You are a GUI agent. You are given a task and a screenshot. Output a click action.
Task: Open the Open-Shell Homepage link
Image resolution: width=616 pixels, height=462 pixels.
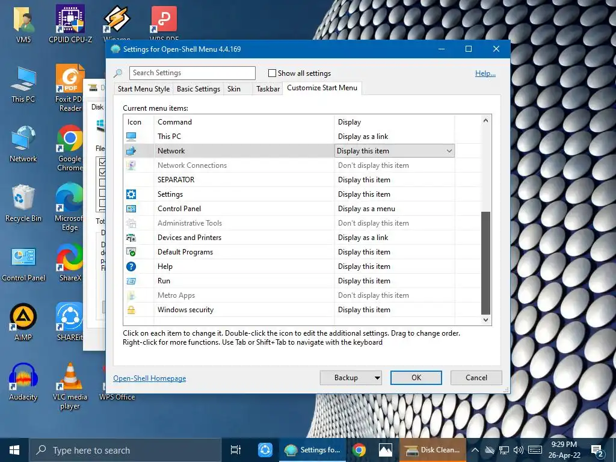(149, 378)
